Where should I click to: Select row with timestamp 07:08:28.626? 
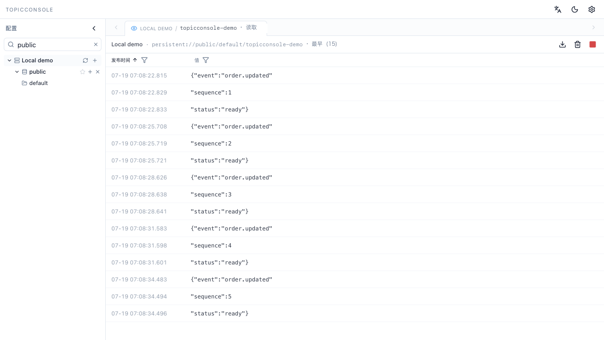[x=355, y=178]
